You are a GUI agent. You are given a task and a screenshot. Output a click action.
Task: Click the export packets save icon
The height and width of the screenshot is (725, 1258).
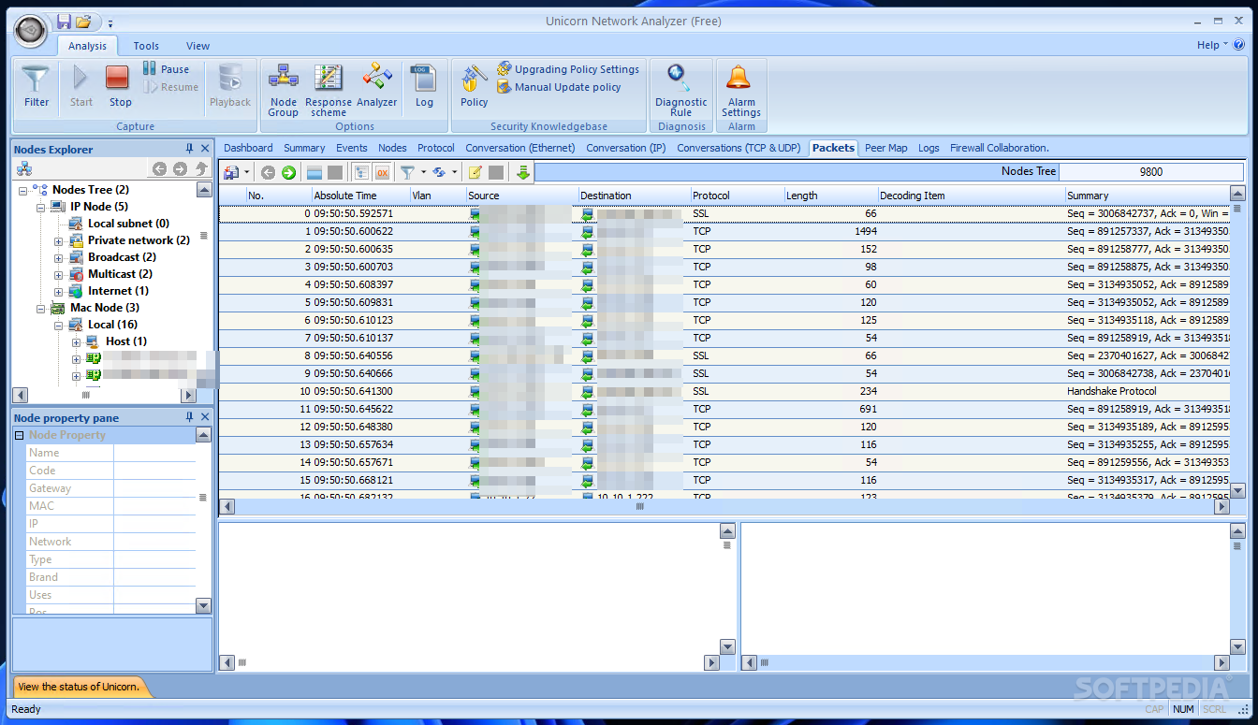click(x=231, y=172)
